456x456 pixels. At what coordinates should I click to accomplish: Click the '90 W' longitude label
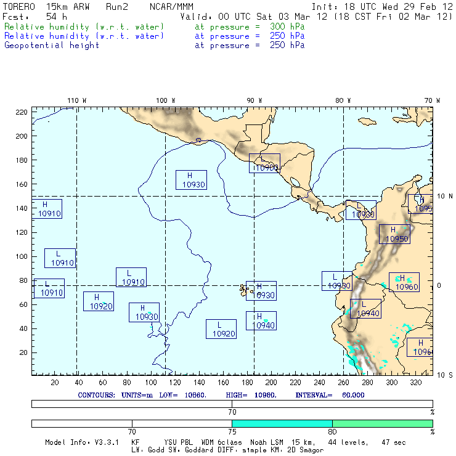(254, 100)
